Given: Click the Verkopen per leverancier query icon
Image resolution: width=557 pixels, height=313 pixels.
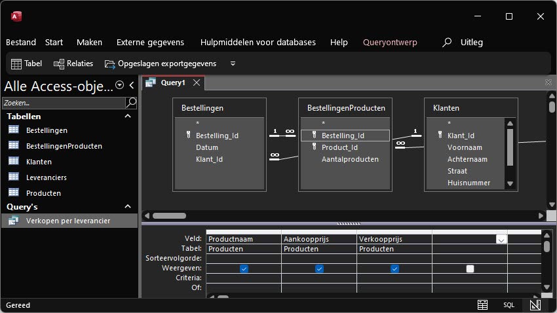Looking at the screenshot, I should pos(14,221).
